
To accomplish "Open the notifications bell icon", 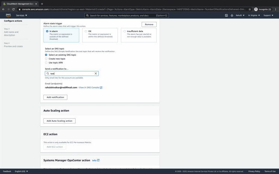I will pyautogui.click(x=232, y=15).
